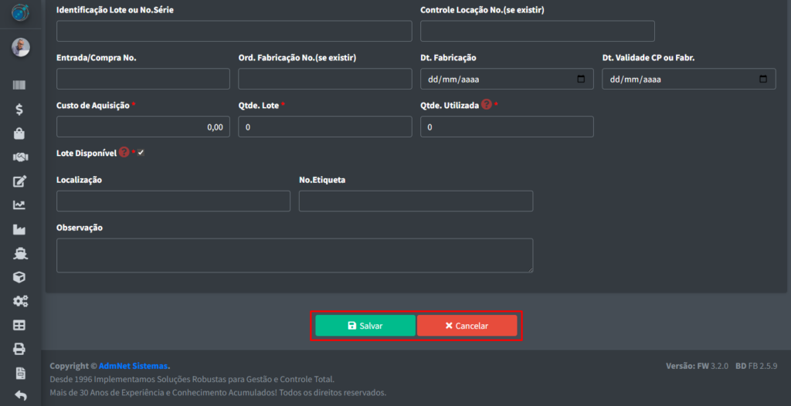Viewport: 791px width, 406px height.
Task: Open the shopping bag sidebar icon
Action: coord(20,134)
